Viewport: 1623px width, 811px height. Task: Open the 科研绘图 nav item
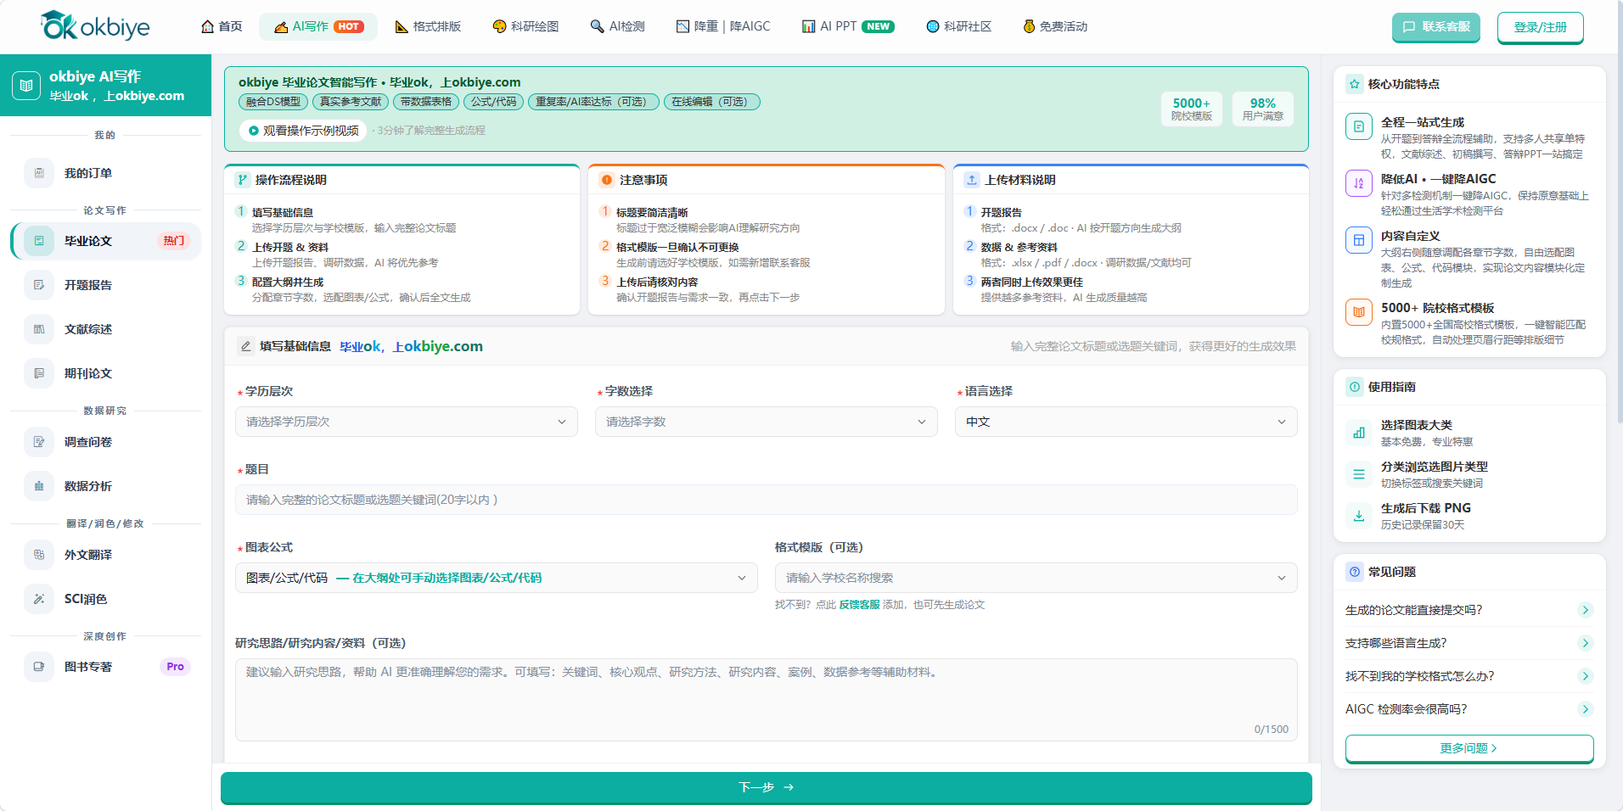tap(525, 26)
